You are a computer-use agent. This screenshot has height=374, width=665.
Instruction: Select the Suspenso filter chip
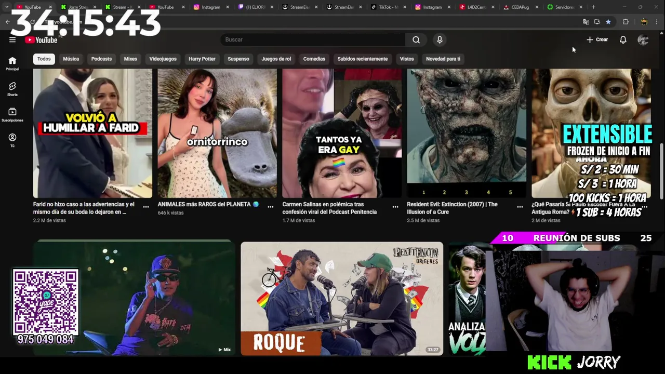pyautogui.click(x=238, y=59)
